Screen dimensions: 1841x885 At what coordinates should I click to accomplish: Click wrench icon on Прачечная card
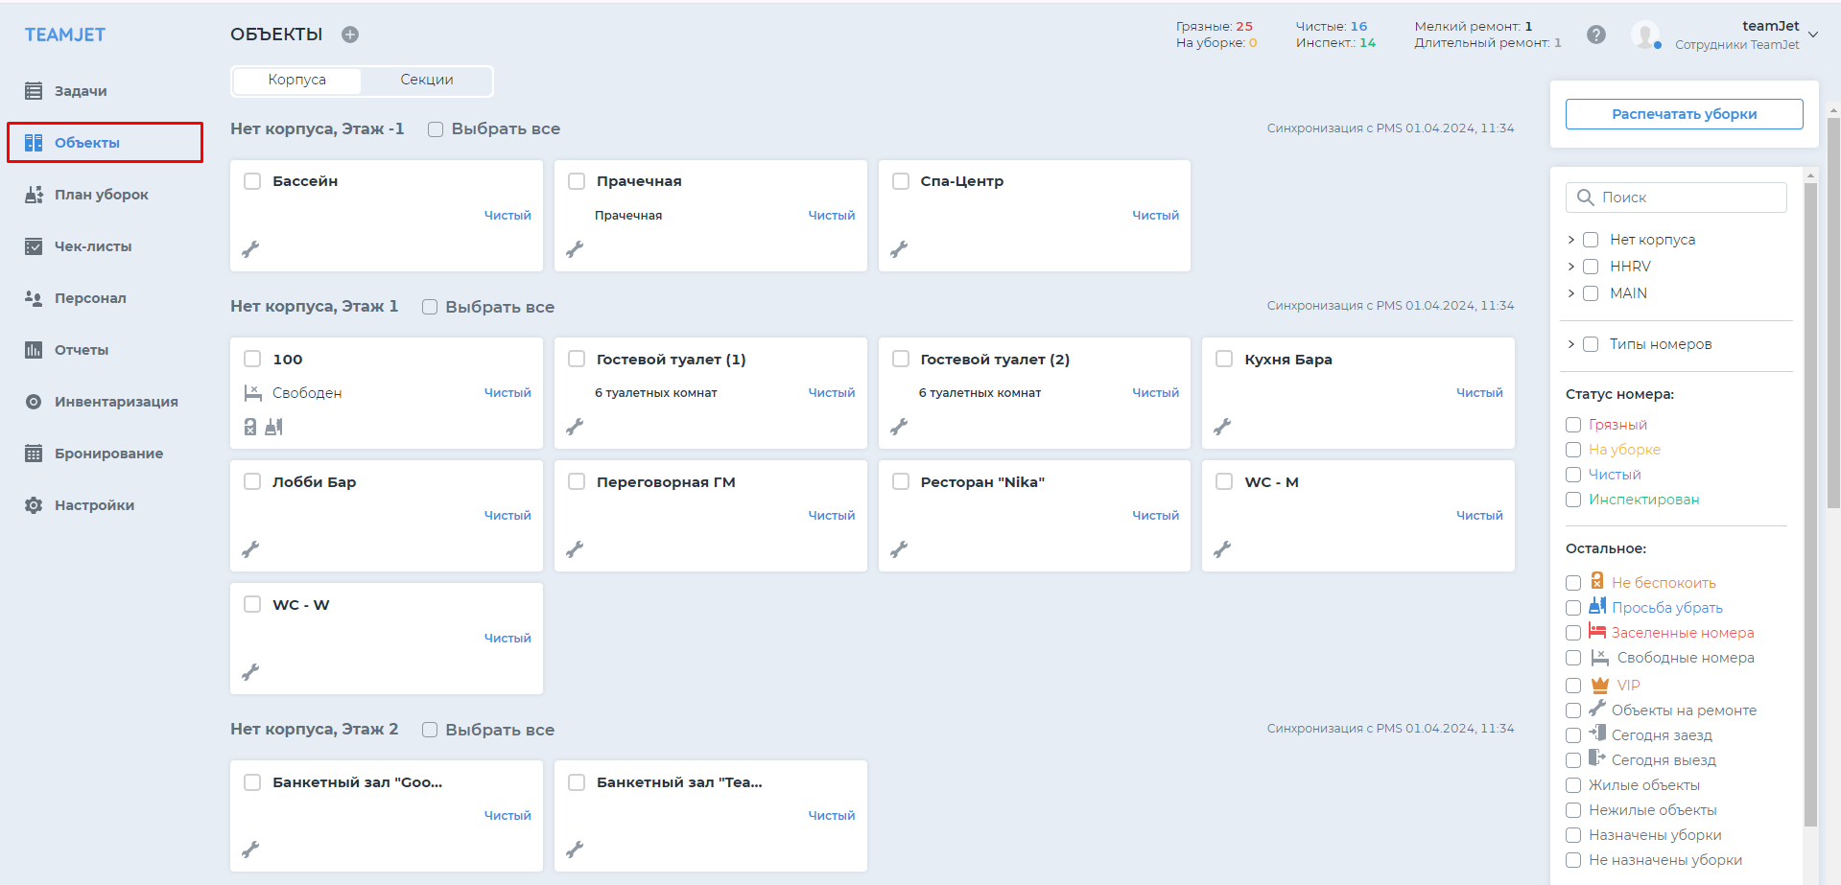[575, 249]
